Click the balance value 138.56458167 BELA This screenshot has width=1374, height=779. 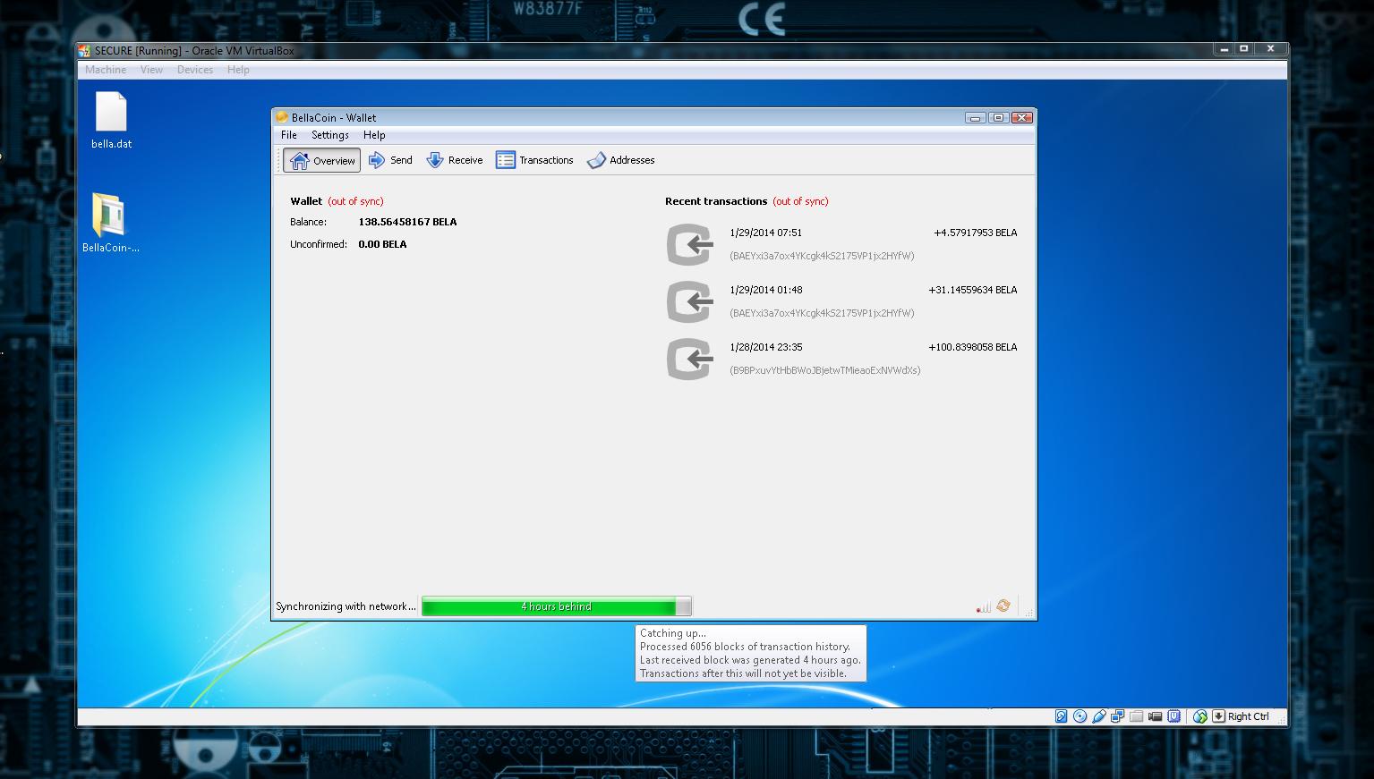point(407,222)
